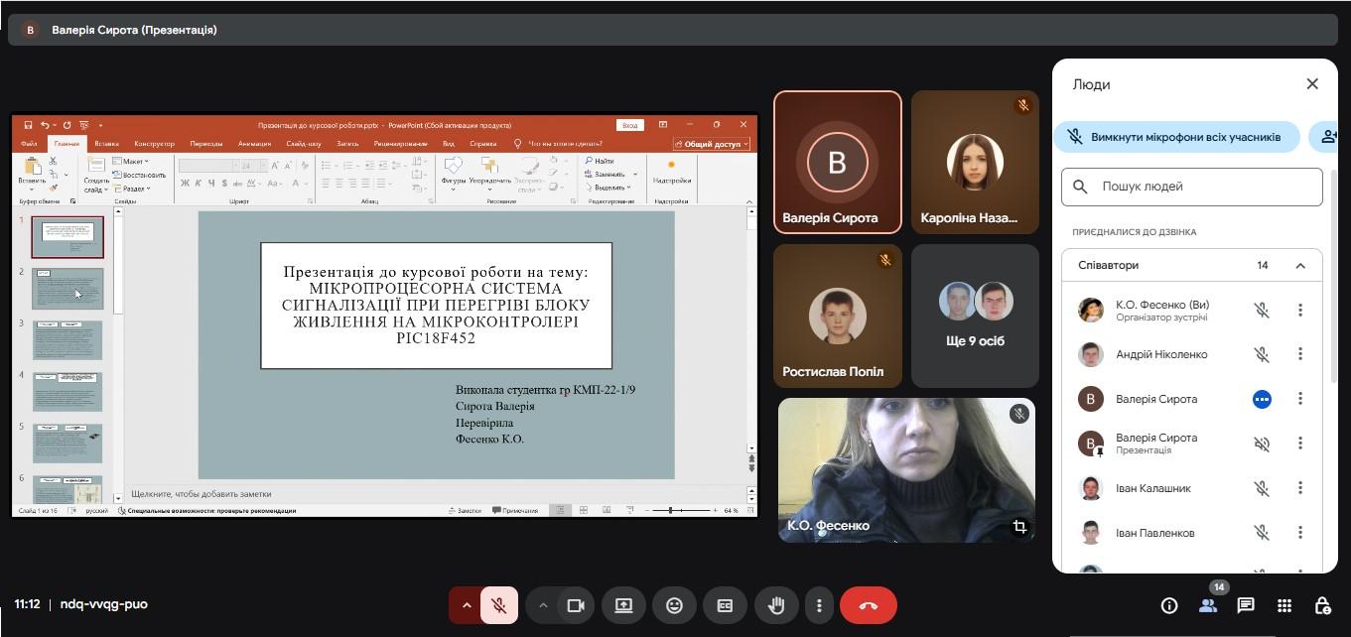Click the lightbulb Что вы хотите сделать

pyautogui.click(x=518, y=144)
